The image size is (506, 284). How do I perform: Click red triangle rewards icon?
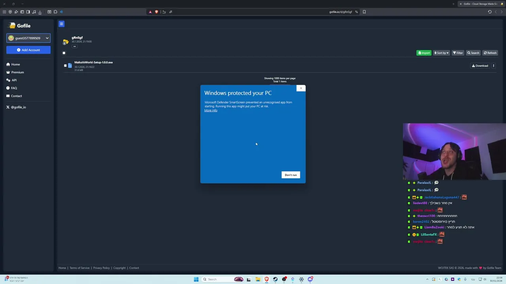[x=150, y=12]
